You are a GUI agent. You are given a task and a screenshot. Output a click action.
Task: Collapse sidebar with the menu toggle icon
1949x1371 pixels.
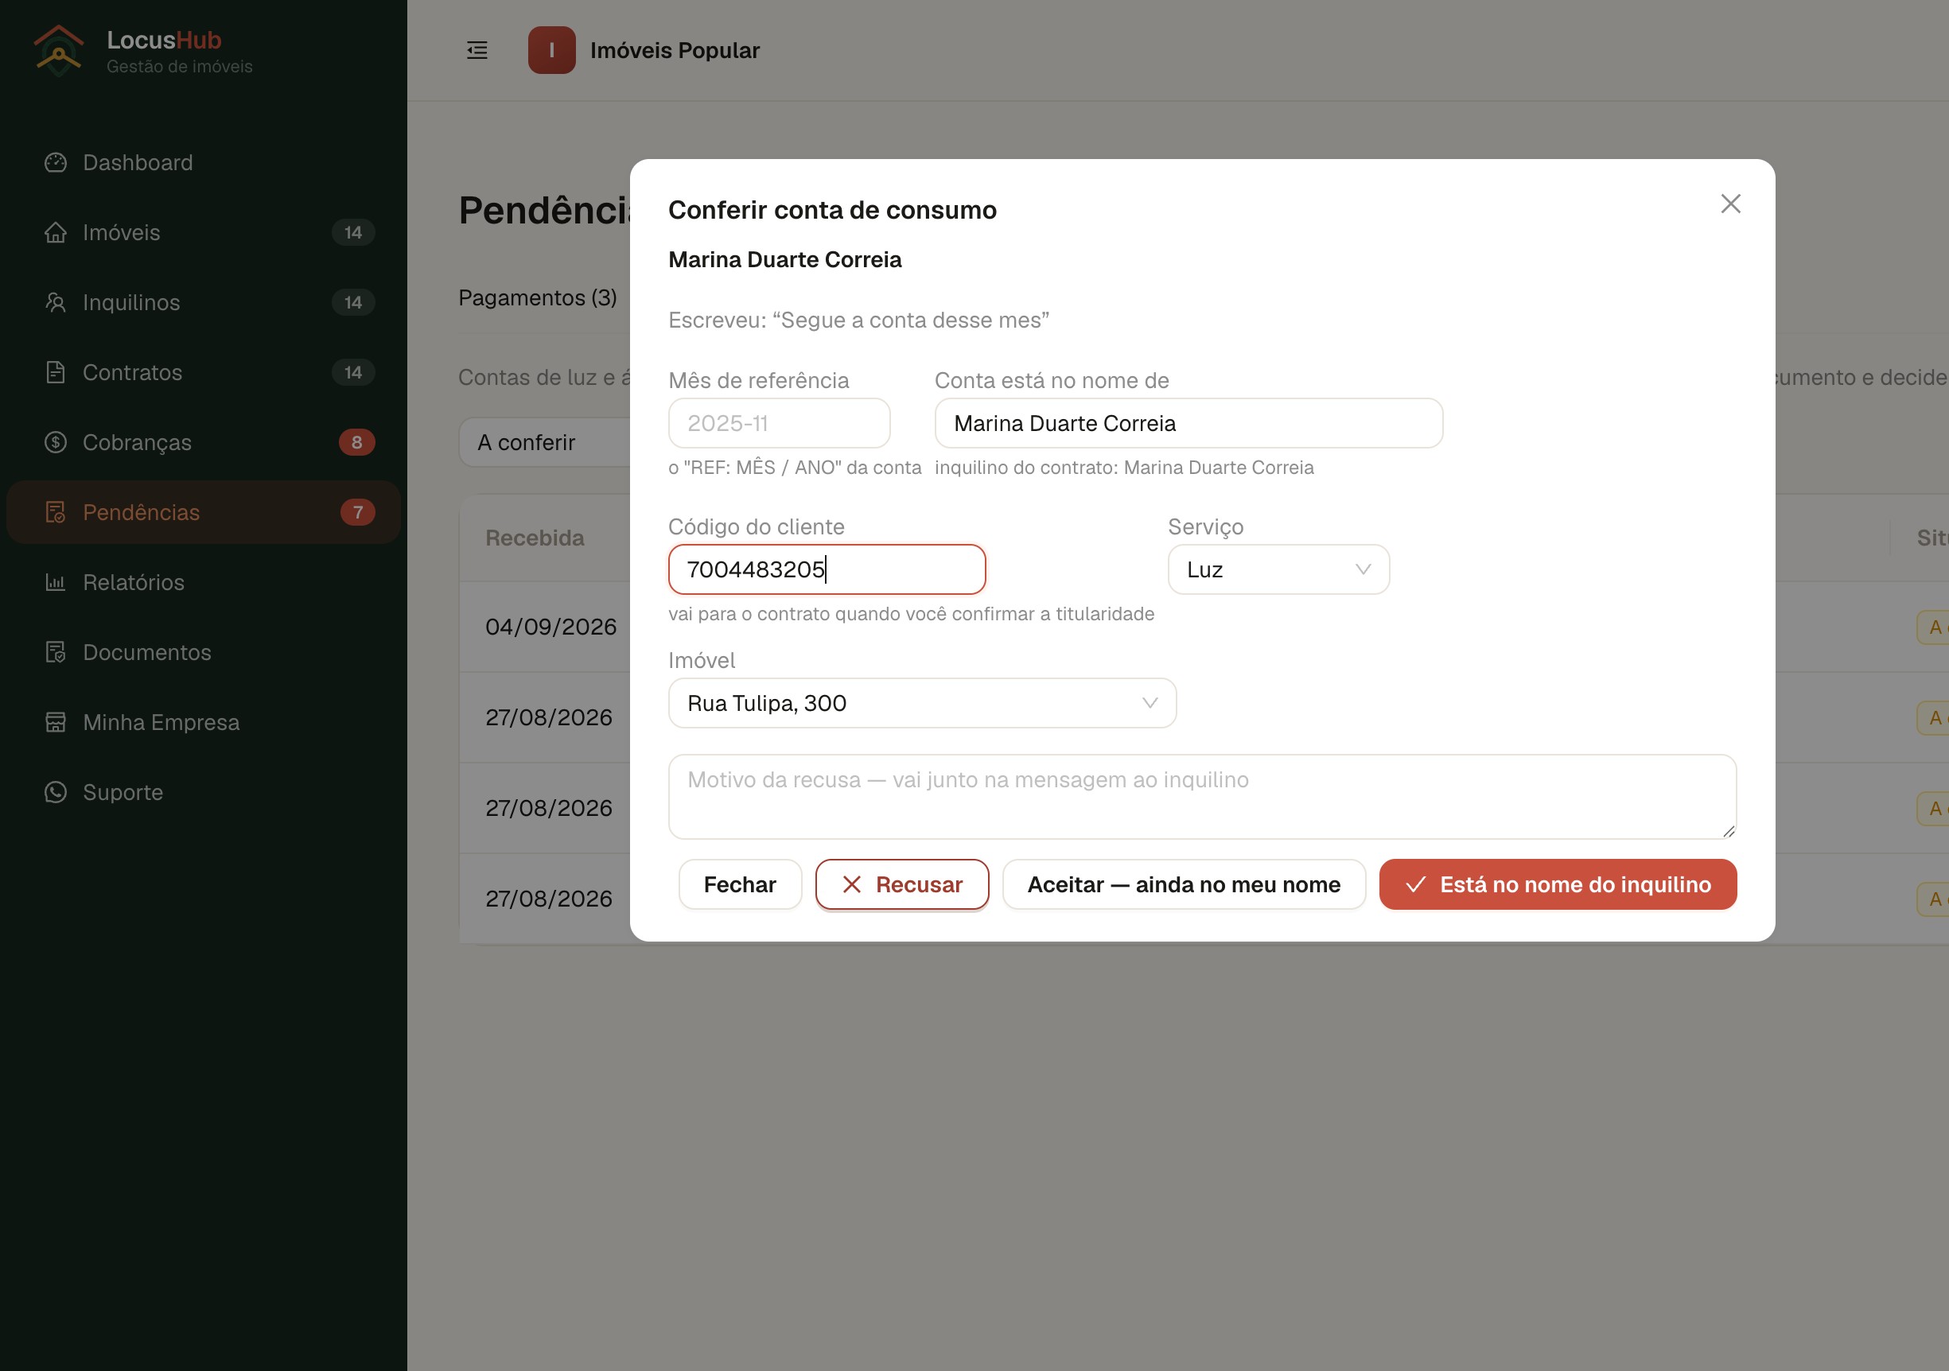[x=477, y=50]
